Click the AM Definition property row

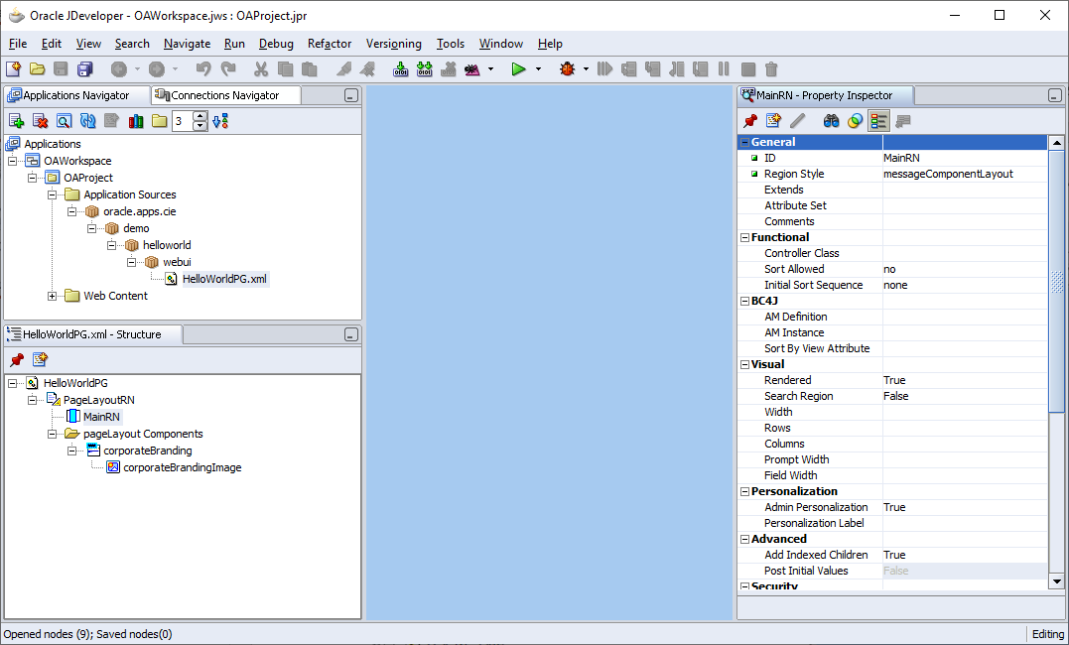pyautogui.click(x=892, y=317)
